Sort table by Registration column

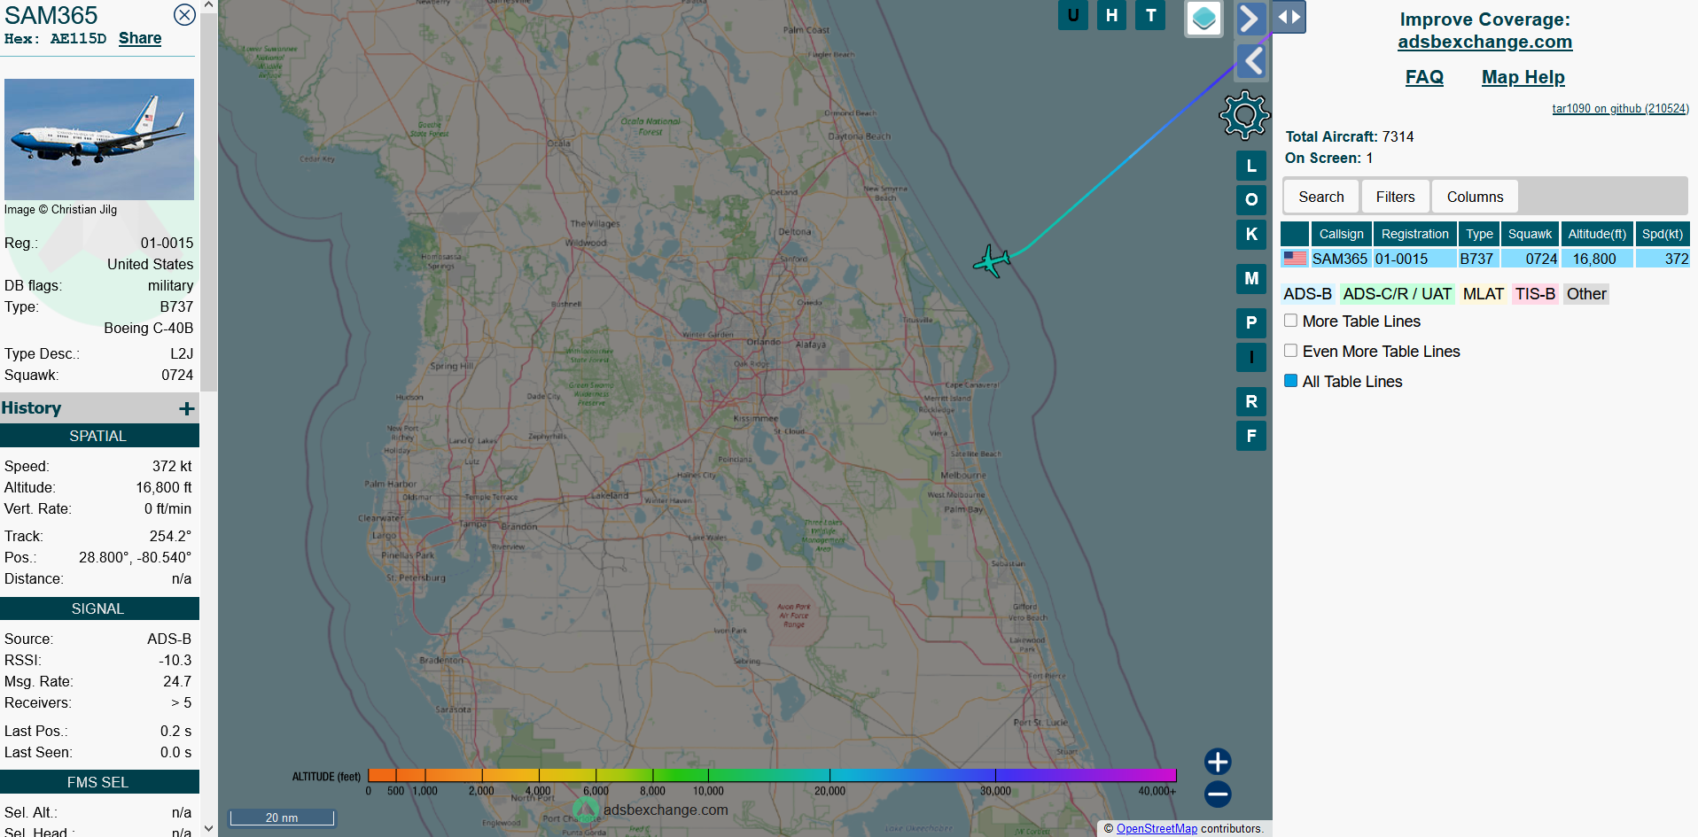click(1414, 234)
